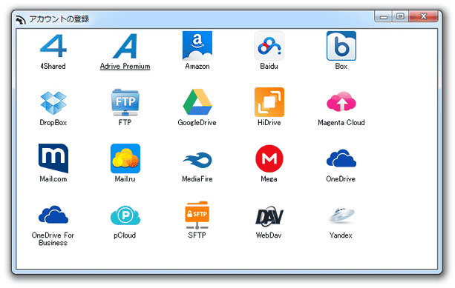Choose the Amazon cloud icon
Viewport: 455px width, 288px height.
(197, 46)
